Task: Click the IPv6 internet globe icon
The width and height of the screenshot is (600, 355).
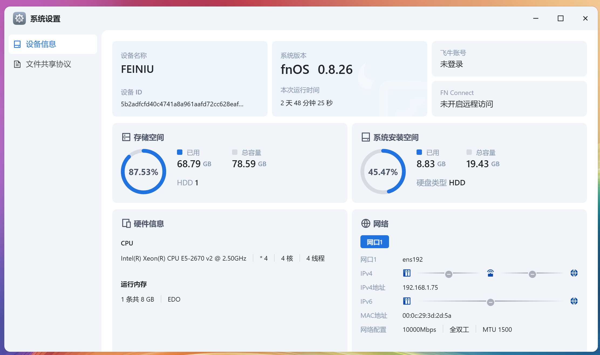Action: (x=574, y=301)
